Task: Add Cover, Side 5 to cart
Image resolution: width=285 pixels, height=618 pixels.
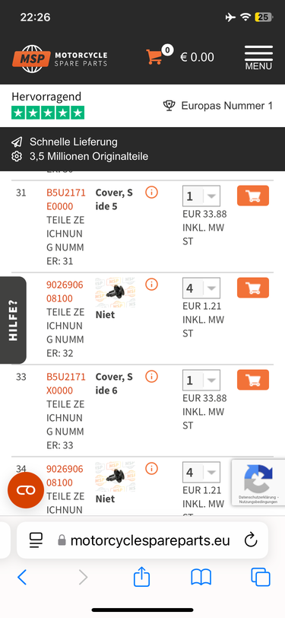Action: pos(253,196)
